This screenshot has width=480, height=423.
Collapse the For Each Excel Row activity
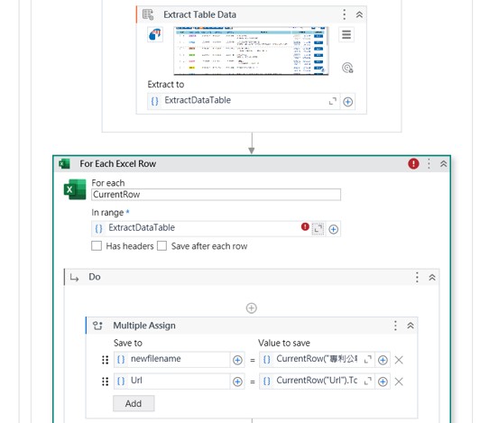coord(443,164)
